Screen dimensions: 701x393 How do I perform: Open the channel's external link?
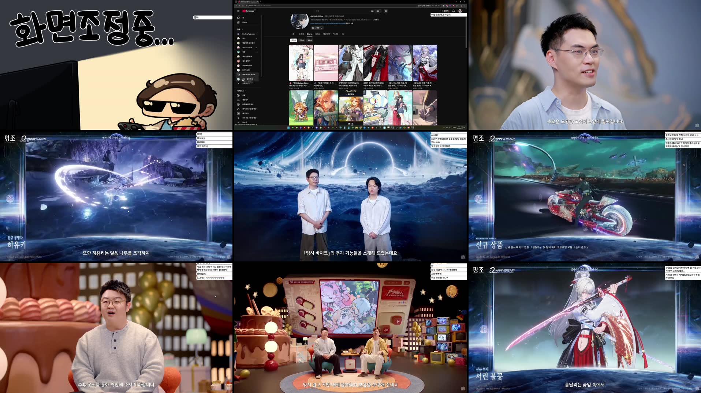[x=328, y=23]
